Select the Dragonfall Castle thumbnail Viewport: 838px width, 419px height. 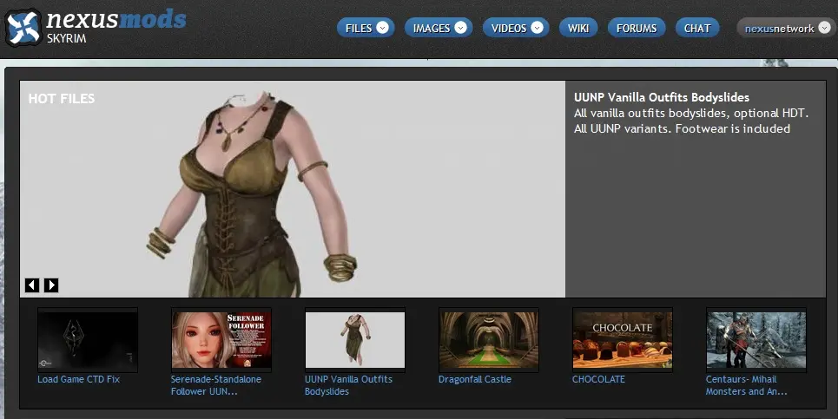[x=489, y=340]
